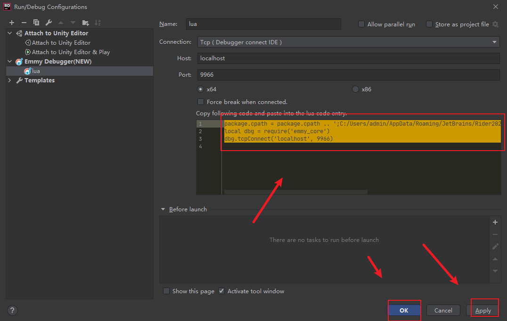Collapse the Attach to Unity Editor group
The width and height of the screenshot is (507, 321).
[10, 33]
